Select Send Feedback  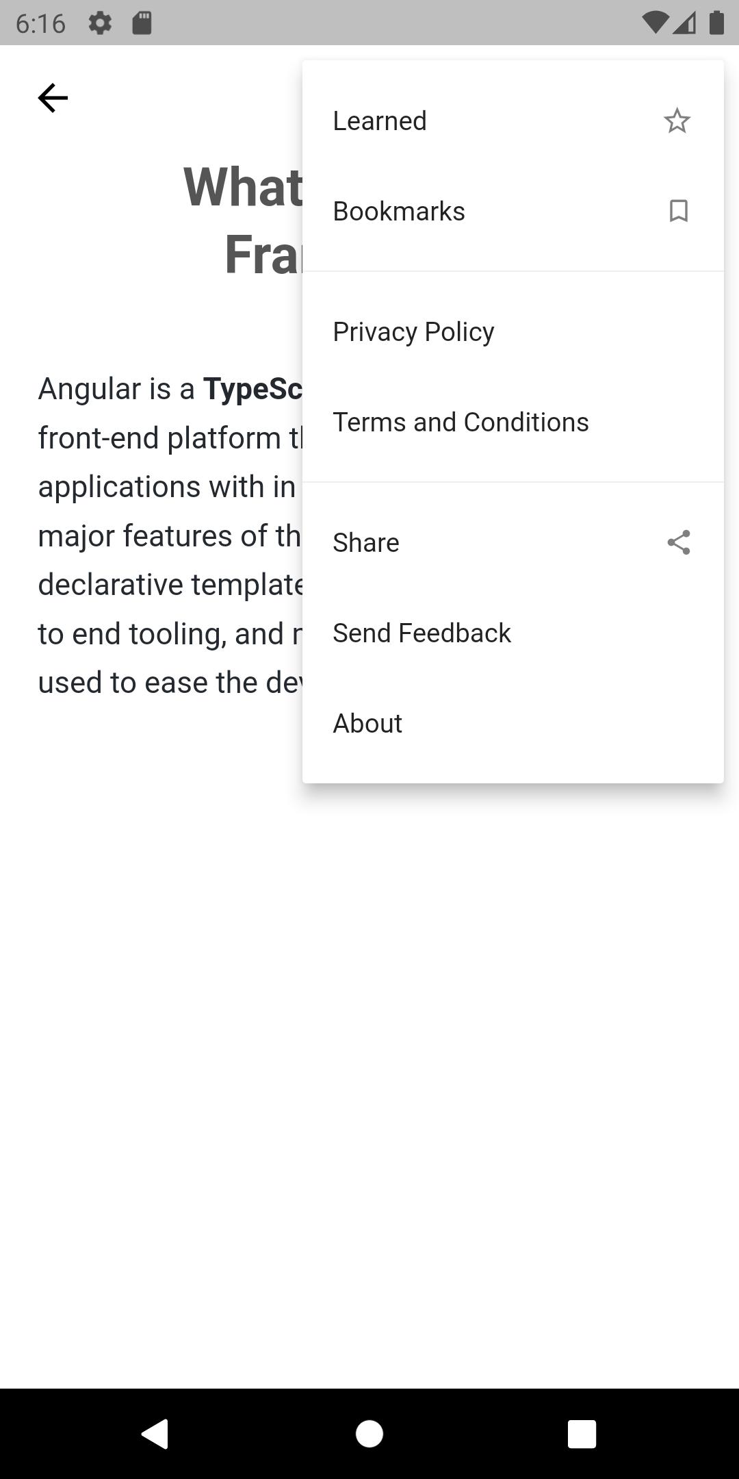coord(513,633)
